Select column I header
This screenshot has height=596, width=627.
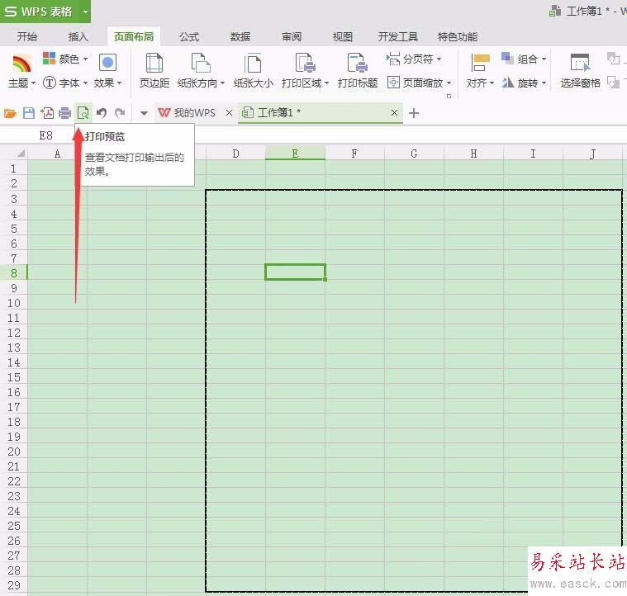[x=533, y=154]
